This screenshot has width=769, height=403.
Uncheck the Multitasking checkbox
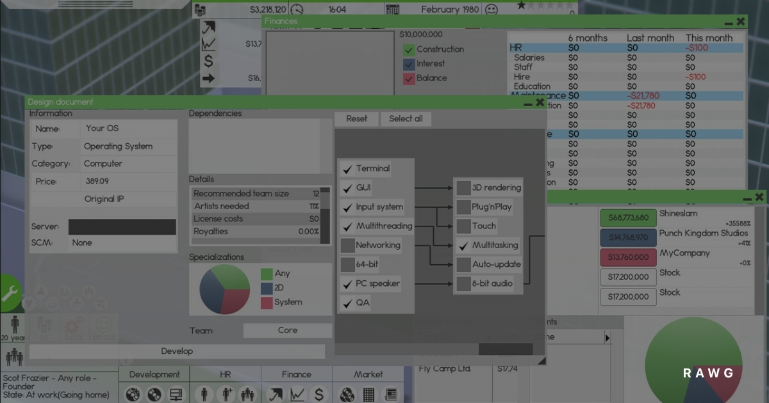tap(464, 245)
